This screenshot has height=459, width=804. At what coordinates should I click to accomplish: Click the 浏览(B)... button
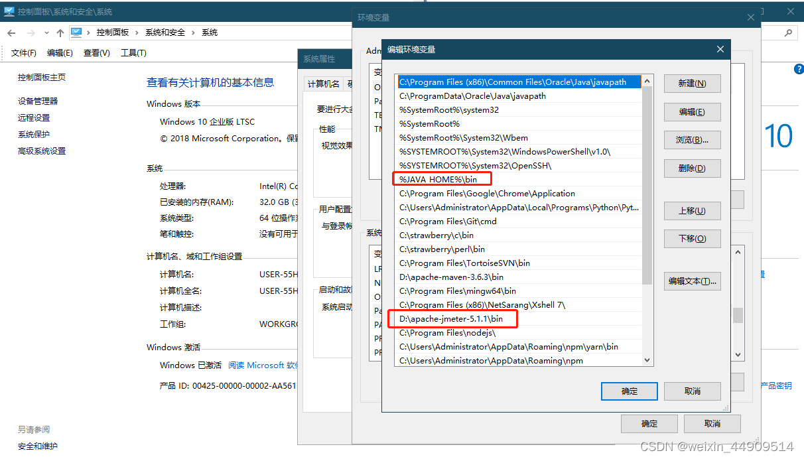click(692, 140)
